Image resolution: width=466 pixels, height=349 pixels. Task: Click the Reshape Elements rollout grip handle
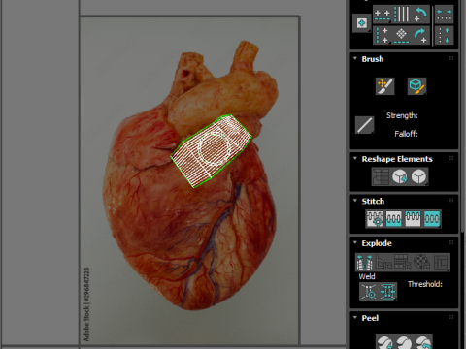pyautogui.click(x=451, y=158)
